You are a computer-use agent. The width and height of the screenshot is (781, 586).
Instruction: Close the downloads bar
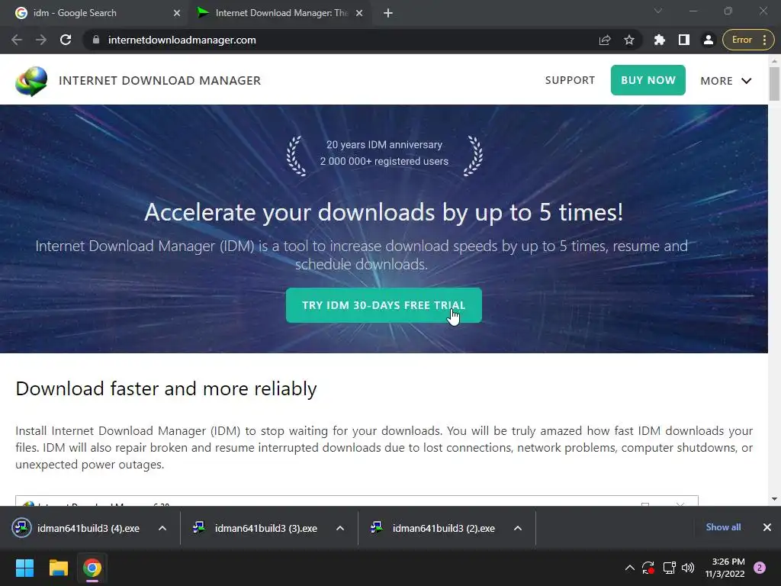point(767,527)
